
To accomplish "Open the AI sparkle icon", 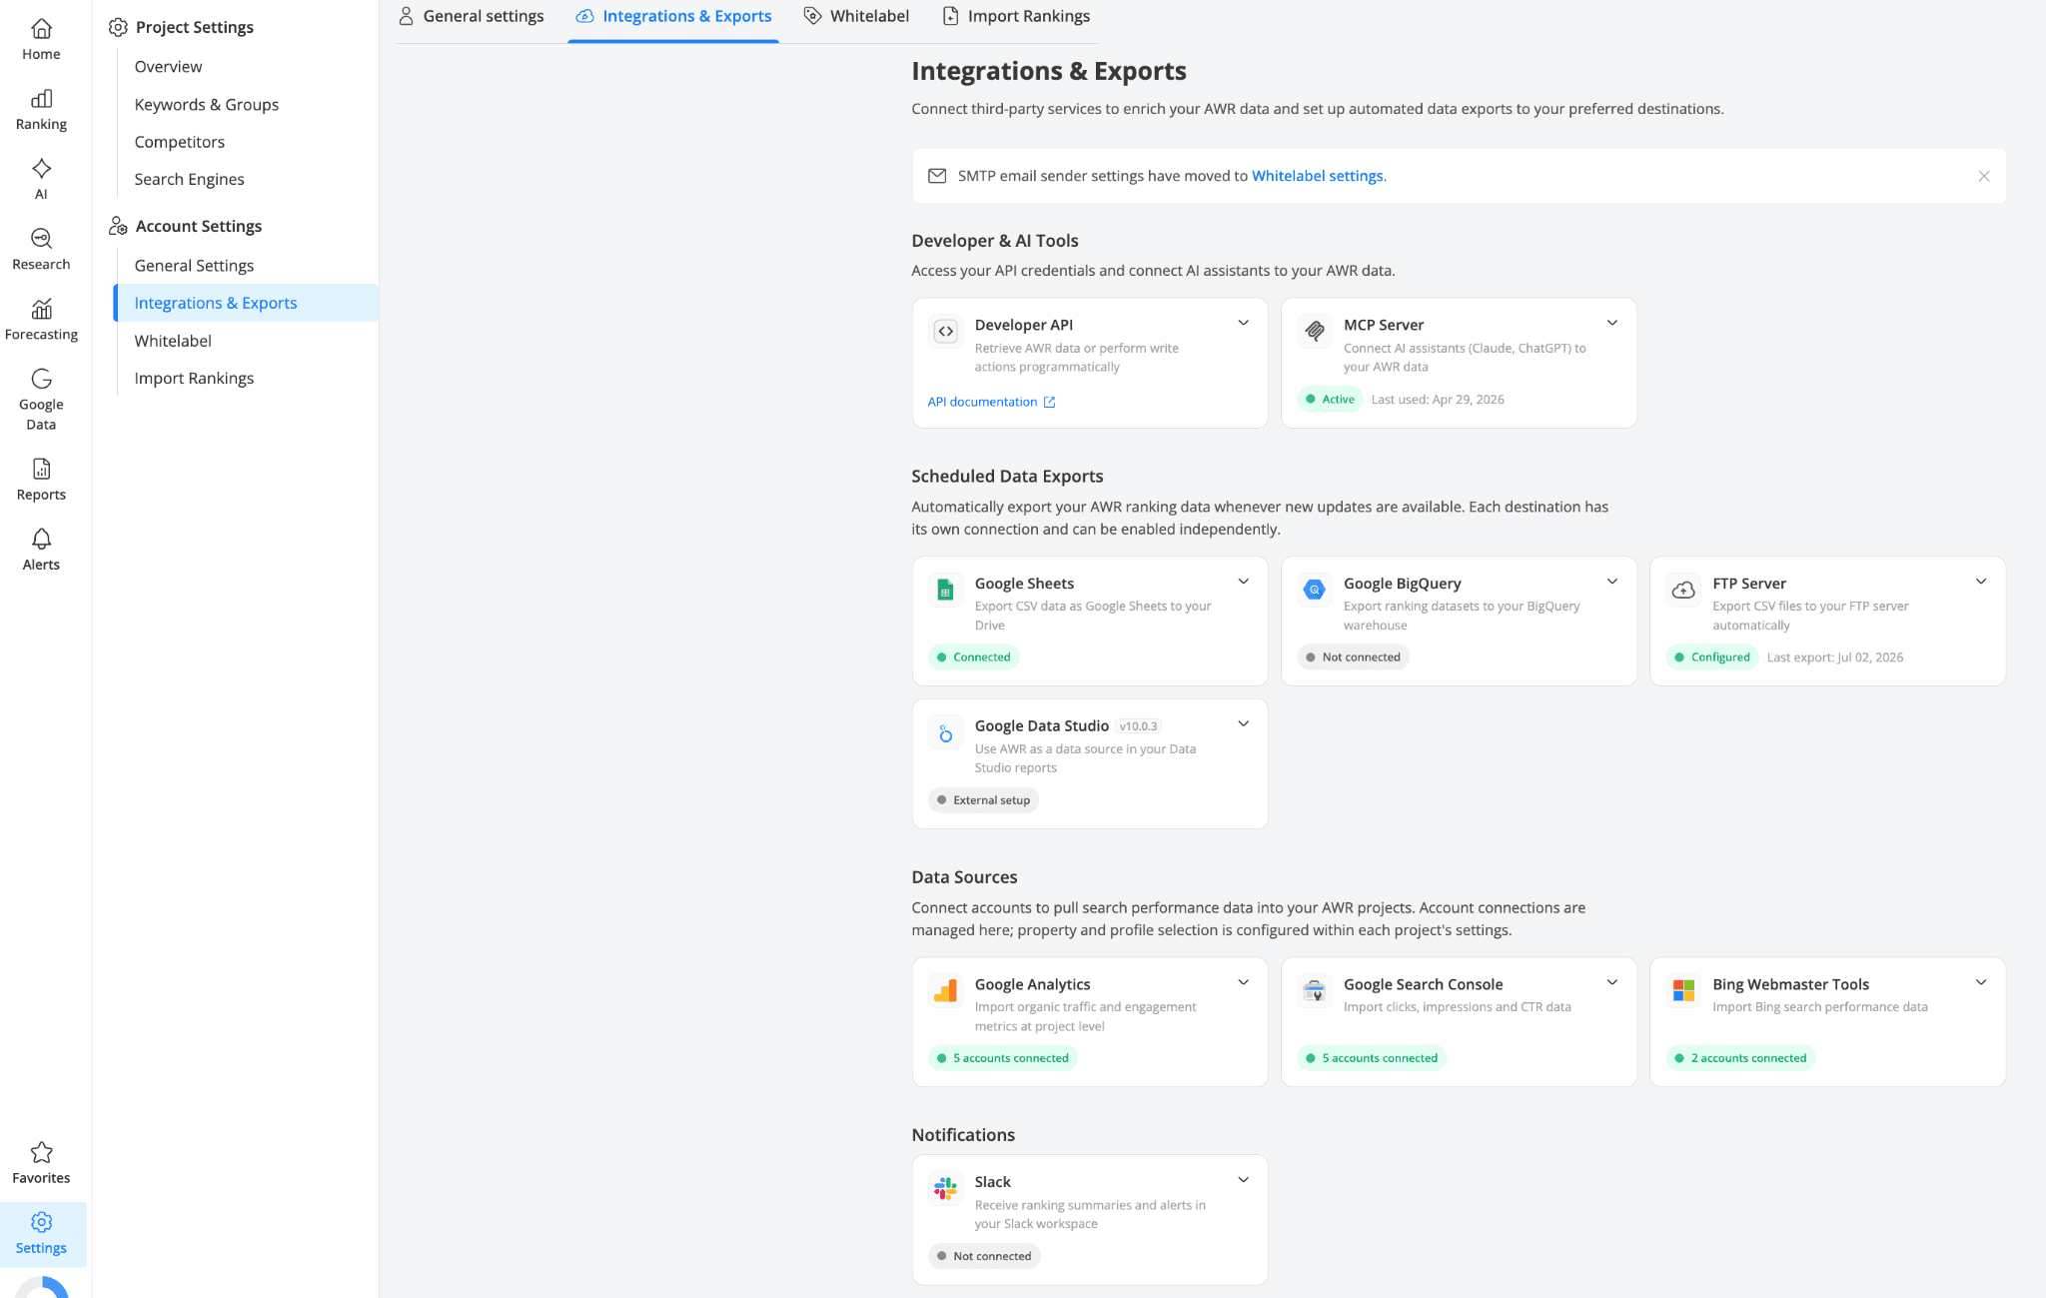I will click(x=41, y=169).
